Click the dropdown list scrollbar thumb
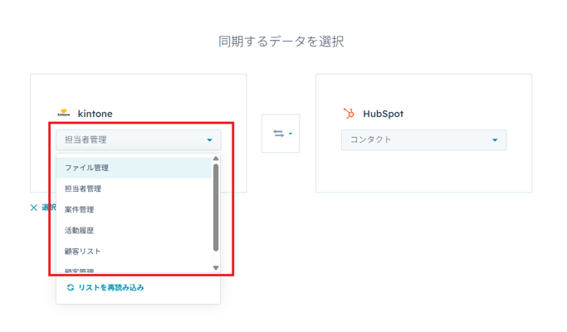 [216, 207]
